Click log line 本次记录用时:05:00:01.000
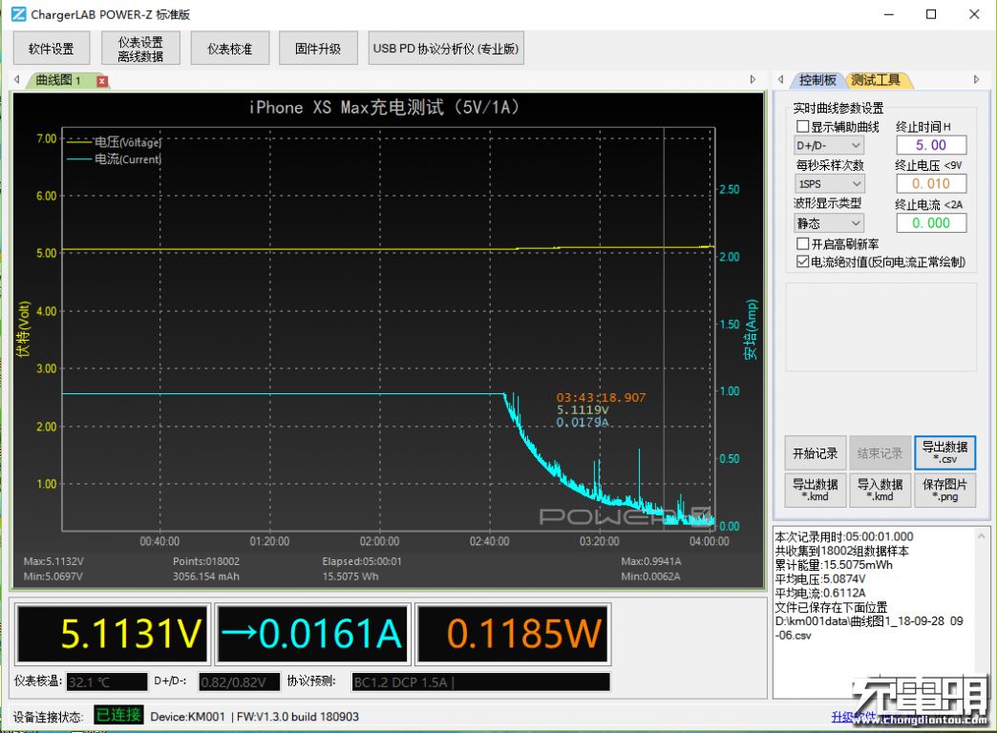The width and height of the screenshot is (997, 733). coord(844,536)
